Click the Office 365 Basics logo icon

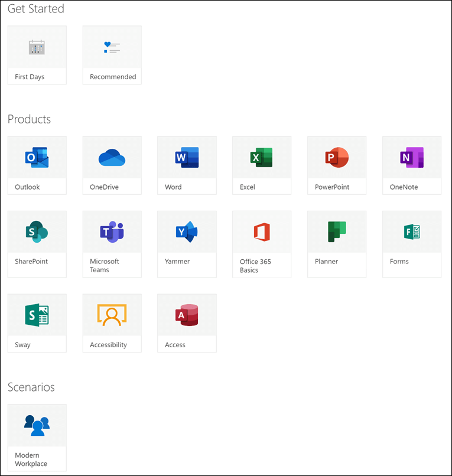pyautogui.click(x=262, y=232)
